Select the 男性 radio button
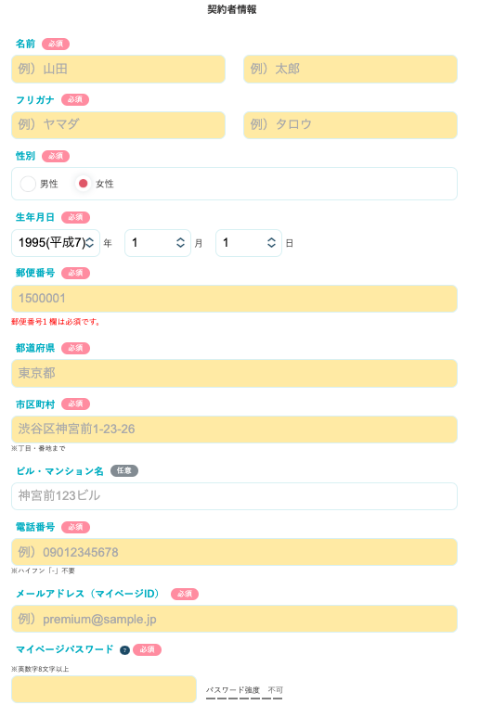480x718 pixels. [28, 184]
